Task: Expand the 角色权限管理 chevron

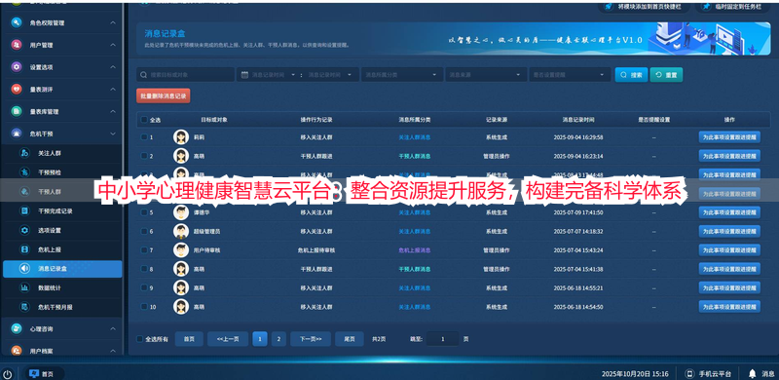Action: [113, 22]
